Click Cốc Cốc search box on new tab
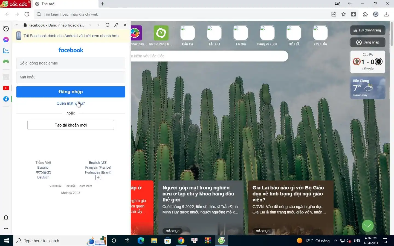 click(x=209, y=56)
